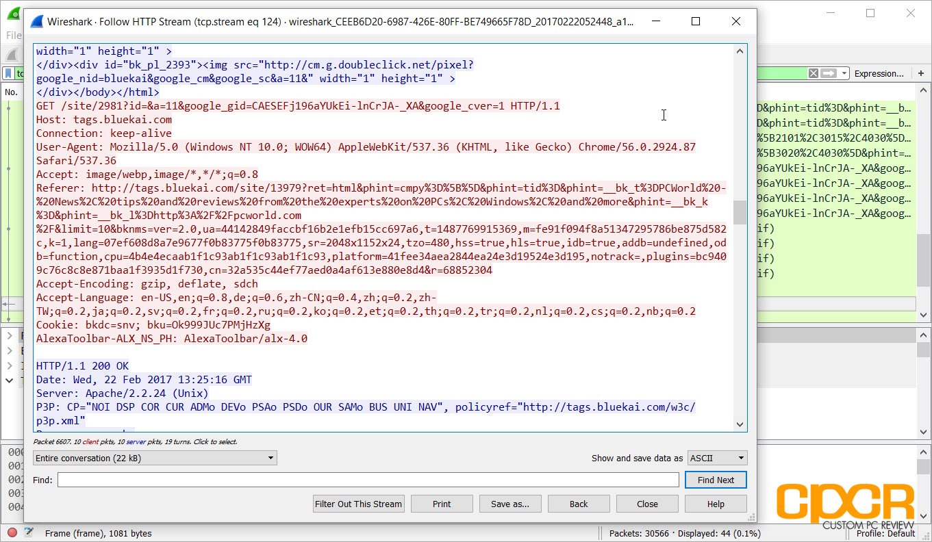Expand the third packet detail tree row
Screen dimensions: 932x542
point(9,365)
